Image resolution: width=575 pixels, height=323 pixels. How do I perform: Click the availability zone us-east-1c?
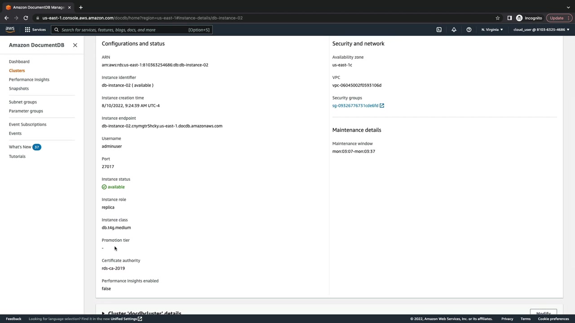click(342, 65)
